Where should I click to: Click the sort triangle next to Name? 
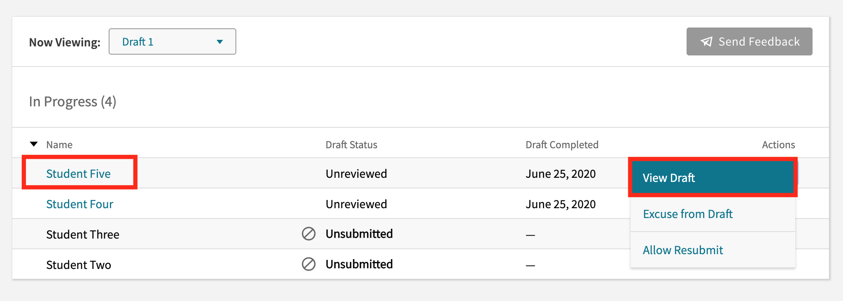coord(33,144)
